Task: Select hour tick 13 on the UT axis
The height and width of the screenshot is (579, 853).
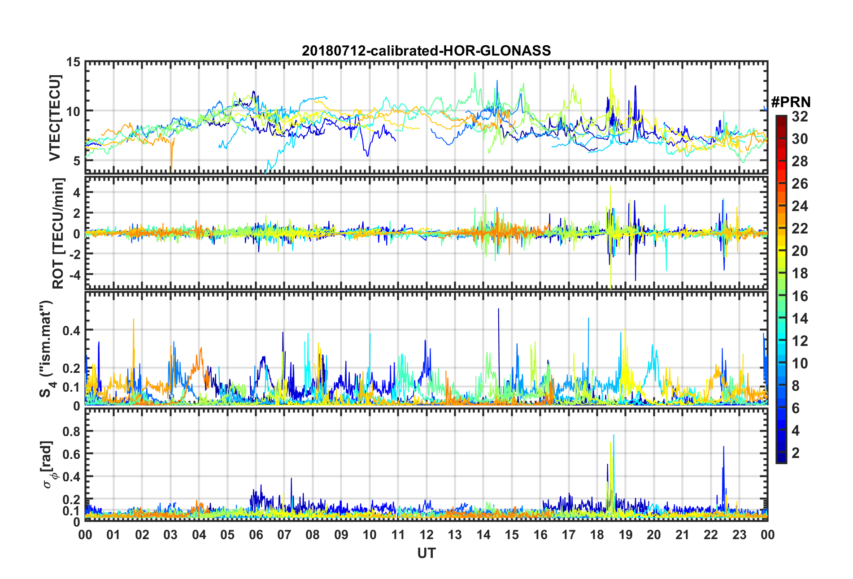Action: pyautogui.click(x=455, y=535)
